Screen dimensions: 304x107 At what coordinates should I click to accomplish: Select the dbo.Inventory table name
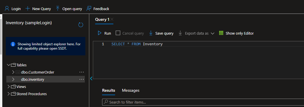[x=33, y=80]
